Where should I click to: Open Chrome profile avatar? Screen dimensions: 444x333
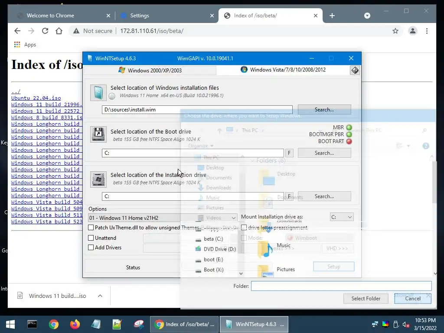click(413, 31)
